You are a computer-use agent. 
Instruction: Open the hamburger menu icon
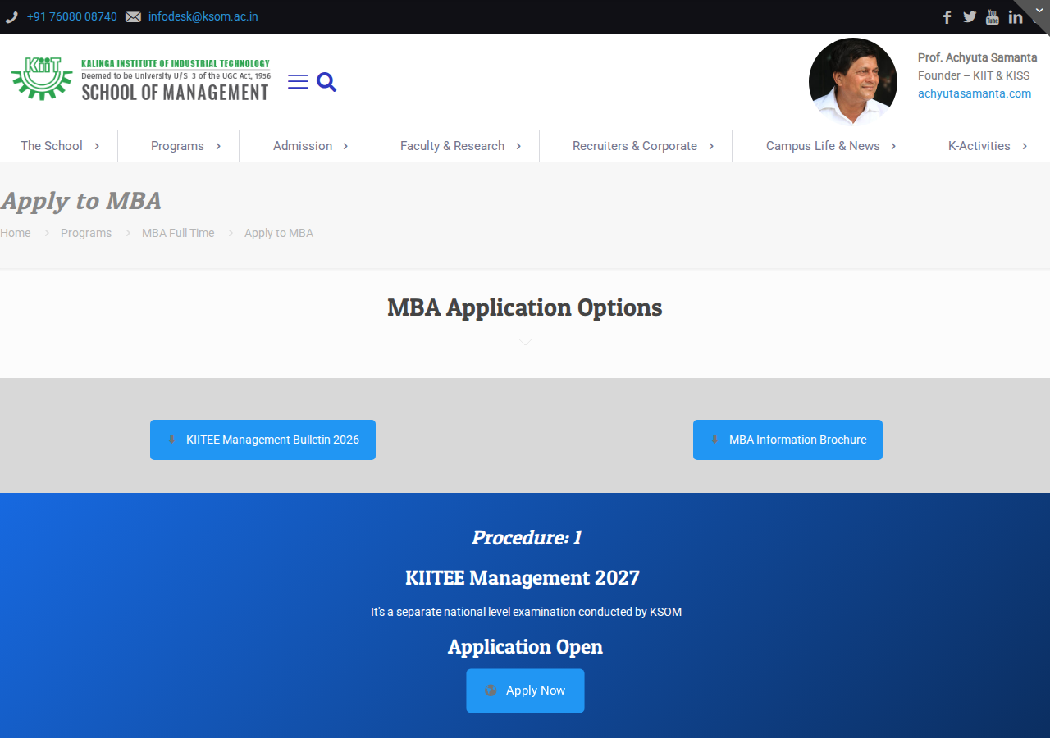(x=299, y=82)
